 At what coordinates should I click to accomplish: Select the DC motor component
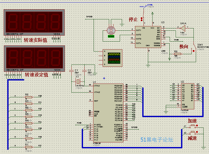(111, 30)
